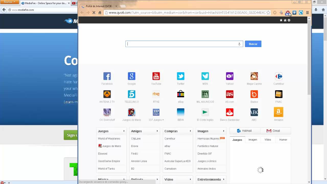
Task: Open the Firefox menu button dropdown
Action: coord(9,2)
